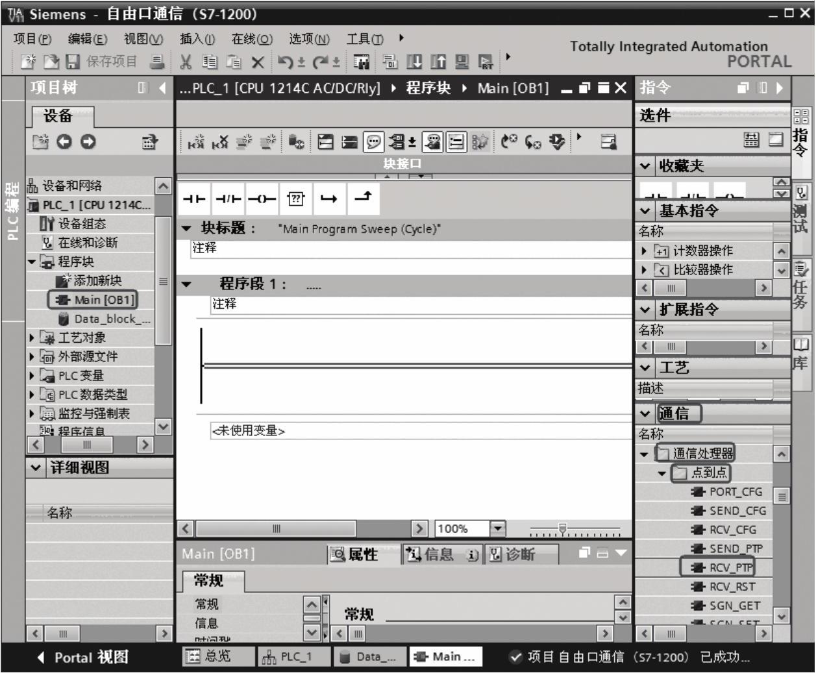
Task: Collapse the 详细视图 panel
Action: [x=36, y=467]
